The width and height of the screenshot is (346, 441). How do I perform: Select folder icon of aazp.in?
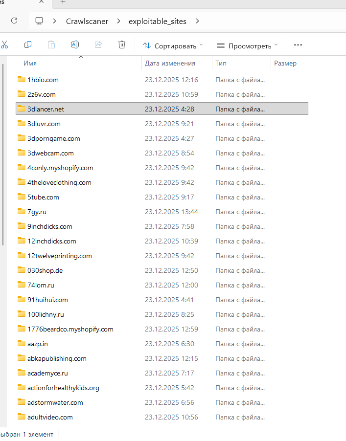pos(22,343)
